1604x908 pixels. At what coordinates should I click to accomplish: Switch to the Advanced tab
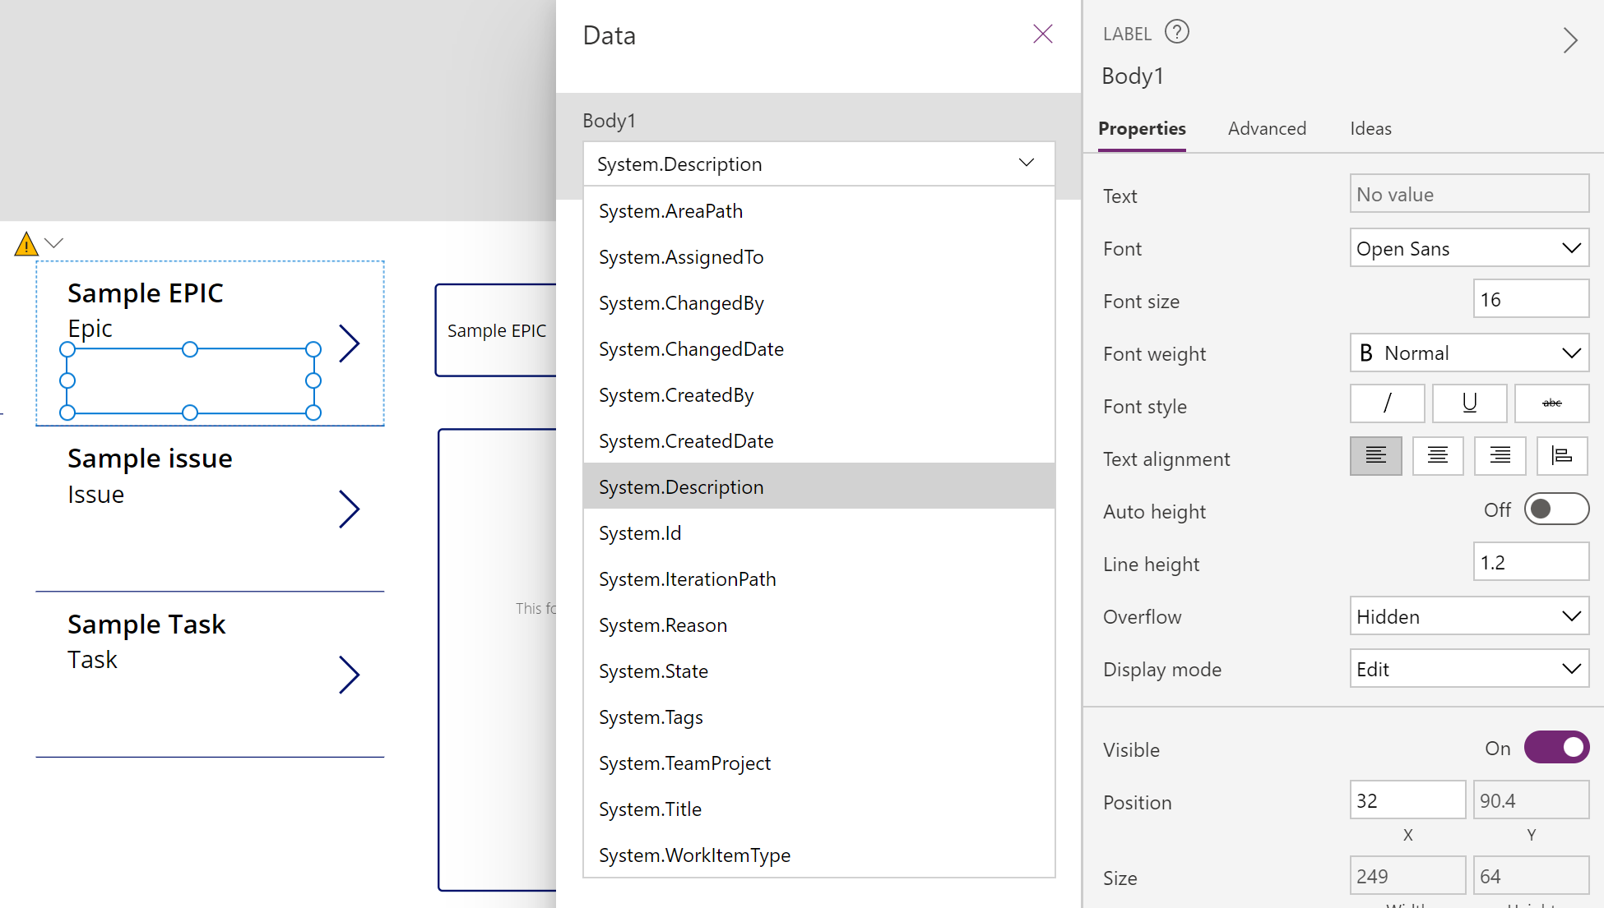1266,129
